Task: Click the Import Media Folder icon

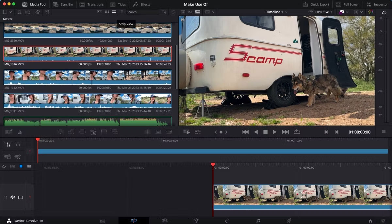Action: point(28,12)
